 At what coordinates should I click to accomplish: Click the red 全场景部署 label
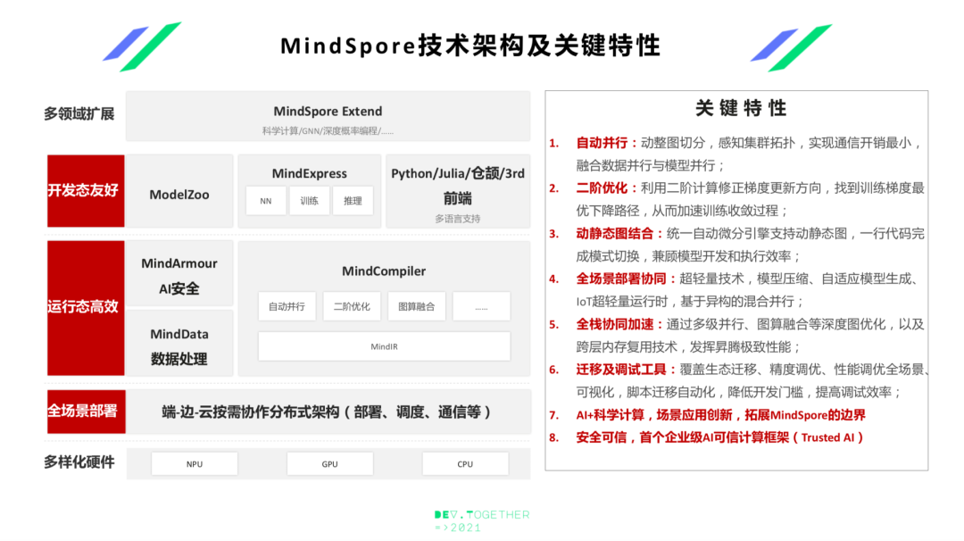(86, 412)
